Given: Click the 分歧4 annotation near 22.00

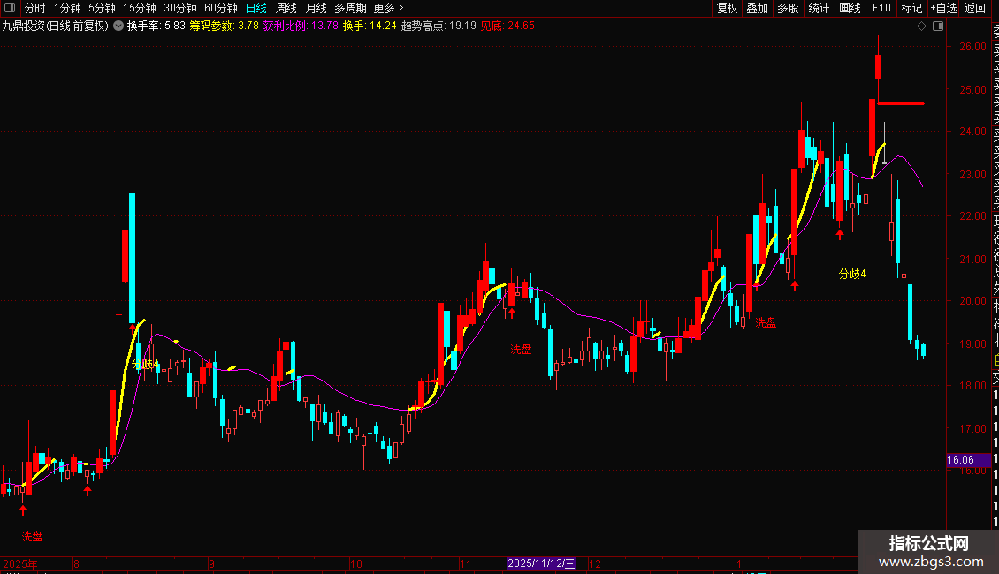Looking at the screenshot, I should [x=852, y=274].
